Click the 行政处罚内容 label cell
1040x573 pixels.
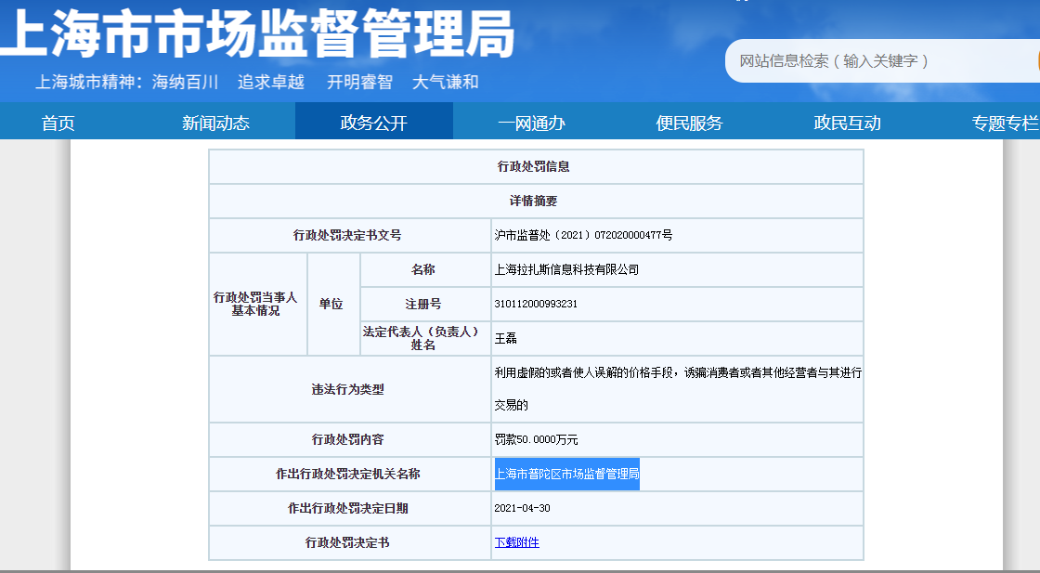point(350,439)
